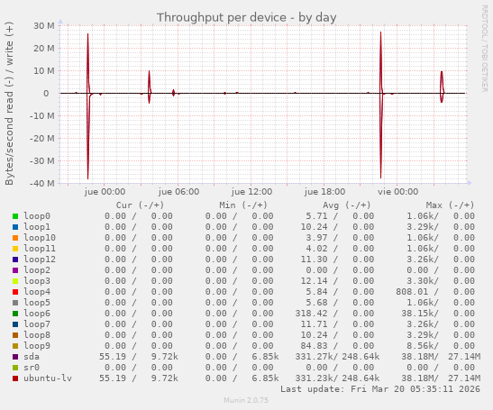Screen dimensions: 493x410
Task: Click the 'Min (-/+)' column header
Action: point(243,205)
